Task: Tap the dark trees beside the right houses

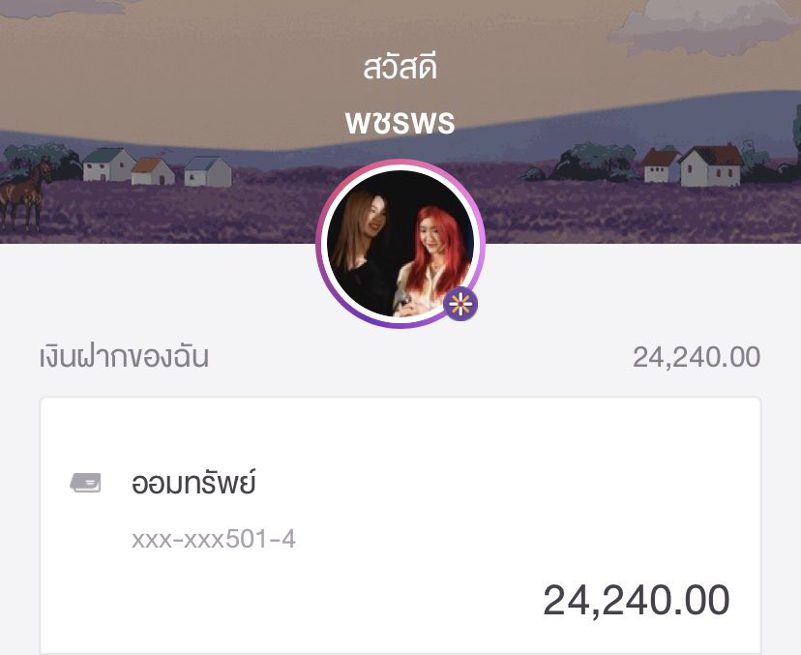Action: tap(595, 163)
